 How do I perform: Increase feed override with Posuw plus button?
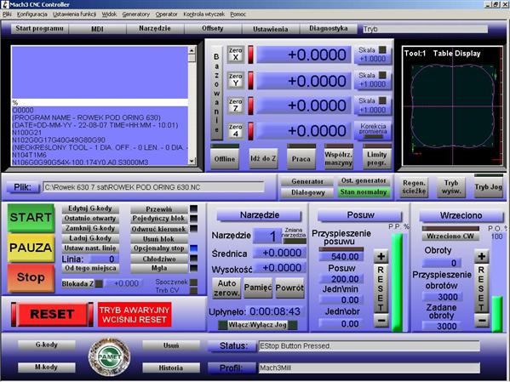(381, 257)
